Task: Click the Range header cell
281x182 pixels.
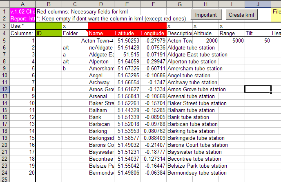Action: [x=232, y=34]
